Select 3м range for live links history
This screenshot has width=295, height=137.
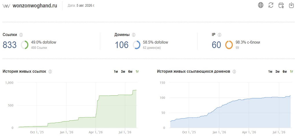coord(123,72)
